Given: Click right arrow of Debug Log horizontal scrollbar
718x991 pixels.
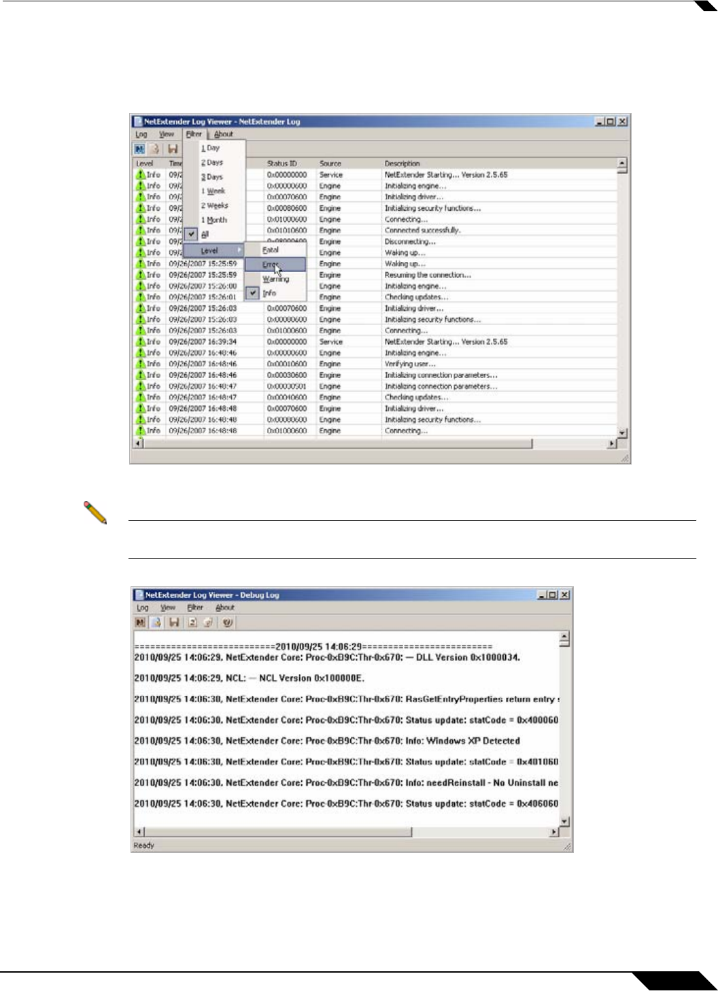Looking at the screenshot, I should coord(553,833).
